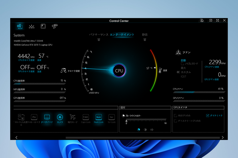This screenshot has height=158, width=238.
Task: Select the 静音 quiet mode
Action: (145, 35)
